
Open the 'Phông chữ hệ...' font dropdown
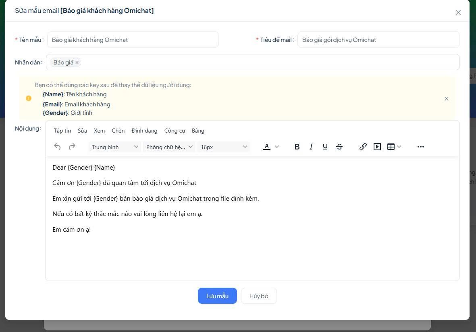click(169, 147)
